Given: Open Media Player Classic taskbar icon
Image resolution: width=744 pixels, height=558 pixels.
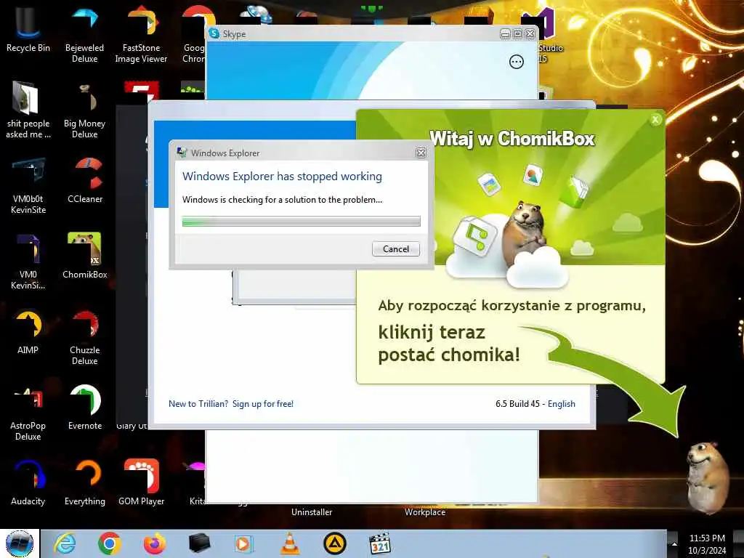Looking at the screenshot, I should pyautogui.click(x=380, y=543).
